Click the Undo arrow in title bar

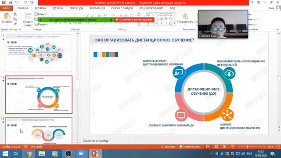click(x=17, y=3)
